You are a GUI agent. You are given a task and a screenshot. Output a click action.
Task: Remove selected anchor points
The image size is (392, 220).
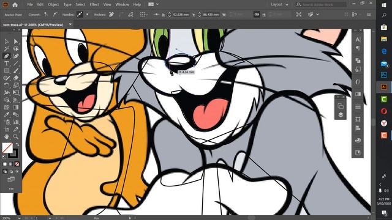pyautogui.click(x=111, y=15)
